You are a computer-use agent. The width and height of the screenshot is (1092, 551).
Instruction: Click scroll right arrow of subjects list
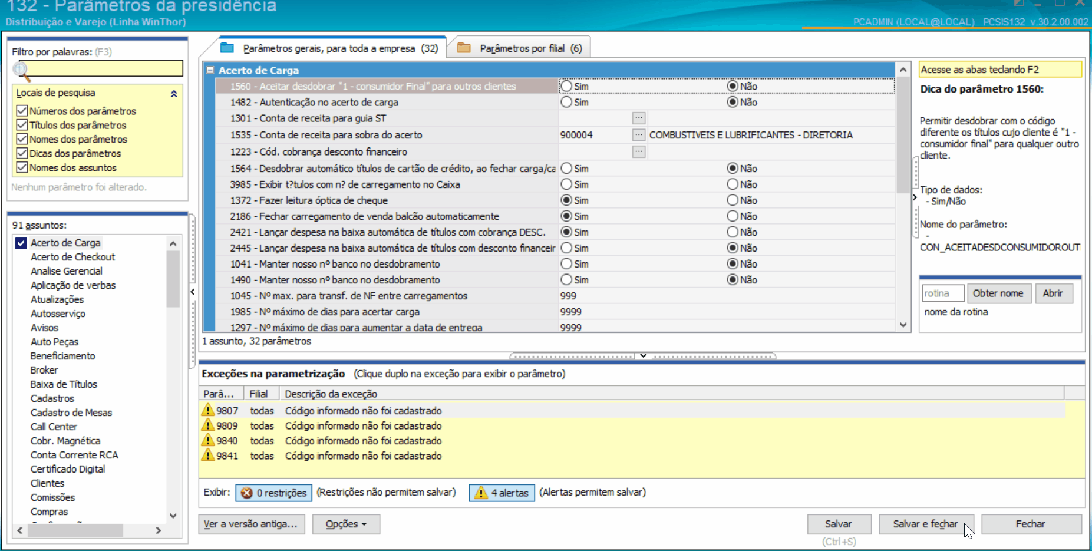tap(158, 530)
